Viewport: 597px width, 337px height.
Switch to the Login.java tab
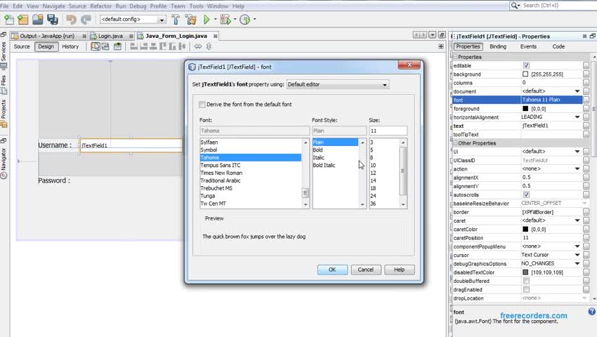pyautogui.click(x=110, y=36)
